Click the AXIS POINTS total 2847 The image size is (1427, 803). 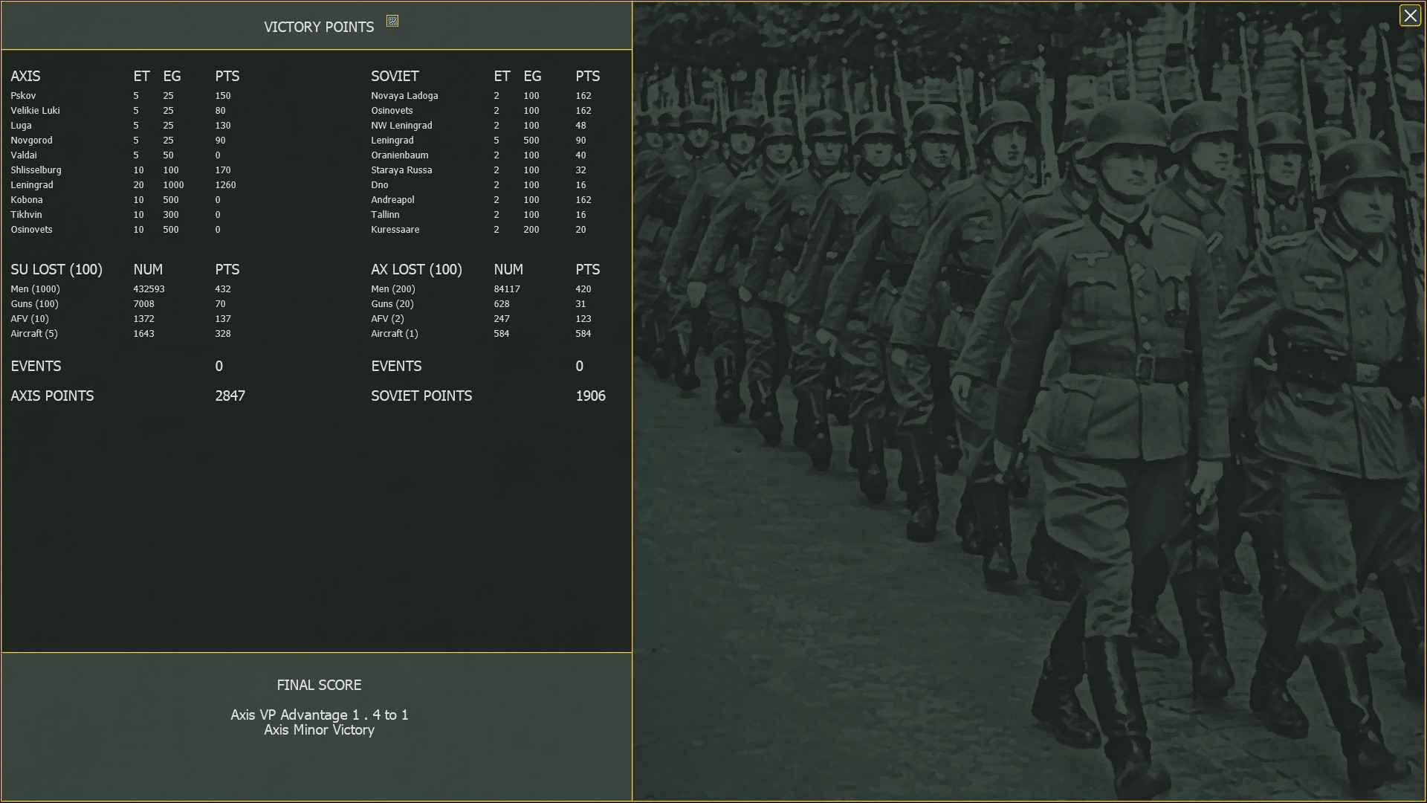coord(230,396)
